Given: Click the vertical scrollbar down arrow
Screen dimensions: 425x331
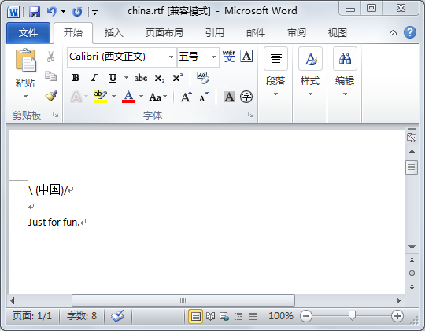Looking at the screenshot, I should 412,248.
